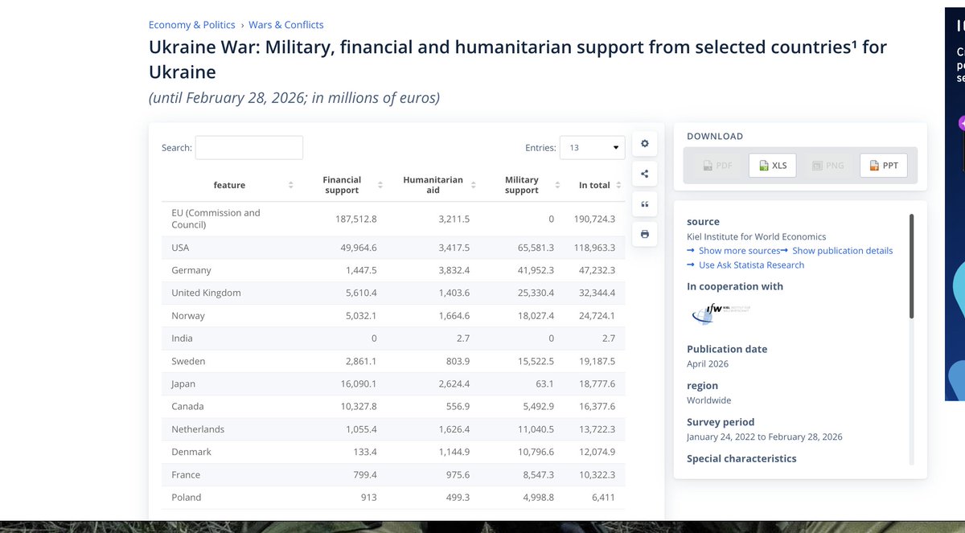Image resolution: width=965 pixels, height=533 pixels.
Task: Click the print icon beside table
Action: (644, 235)
